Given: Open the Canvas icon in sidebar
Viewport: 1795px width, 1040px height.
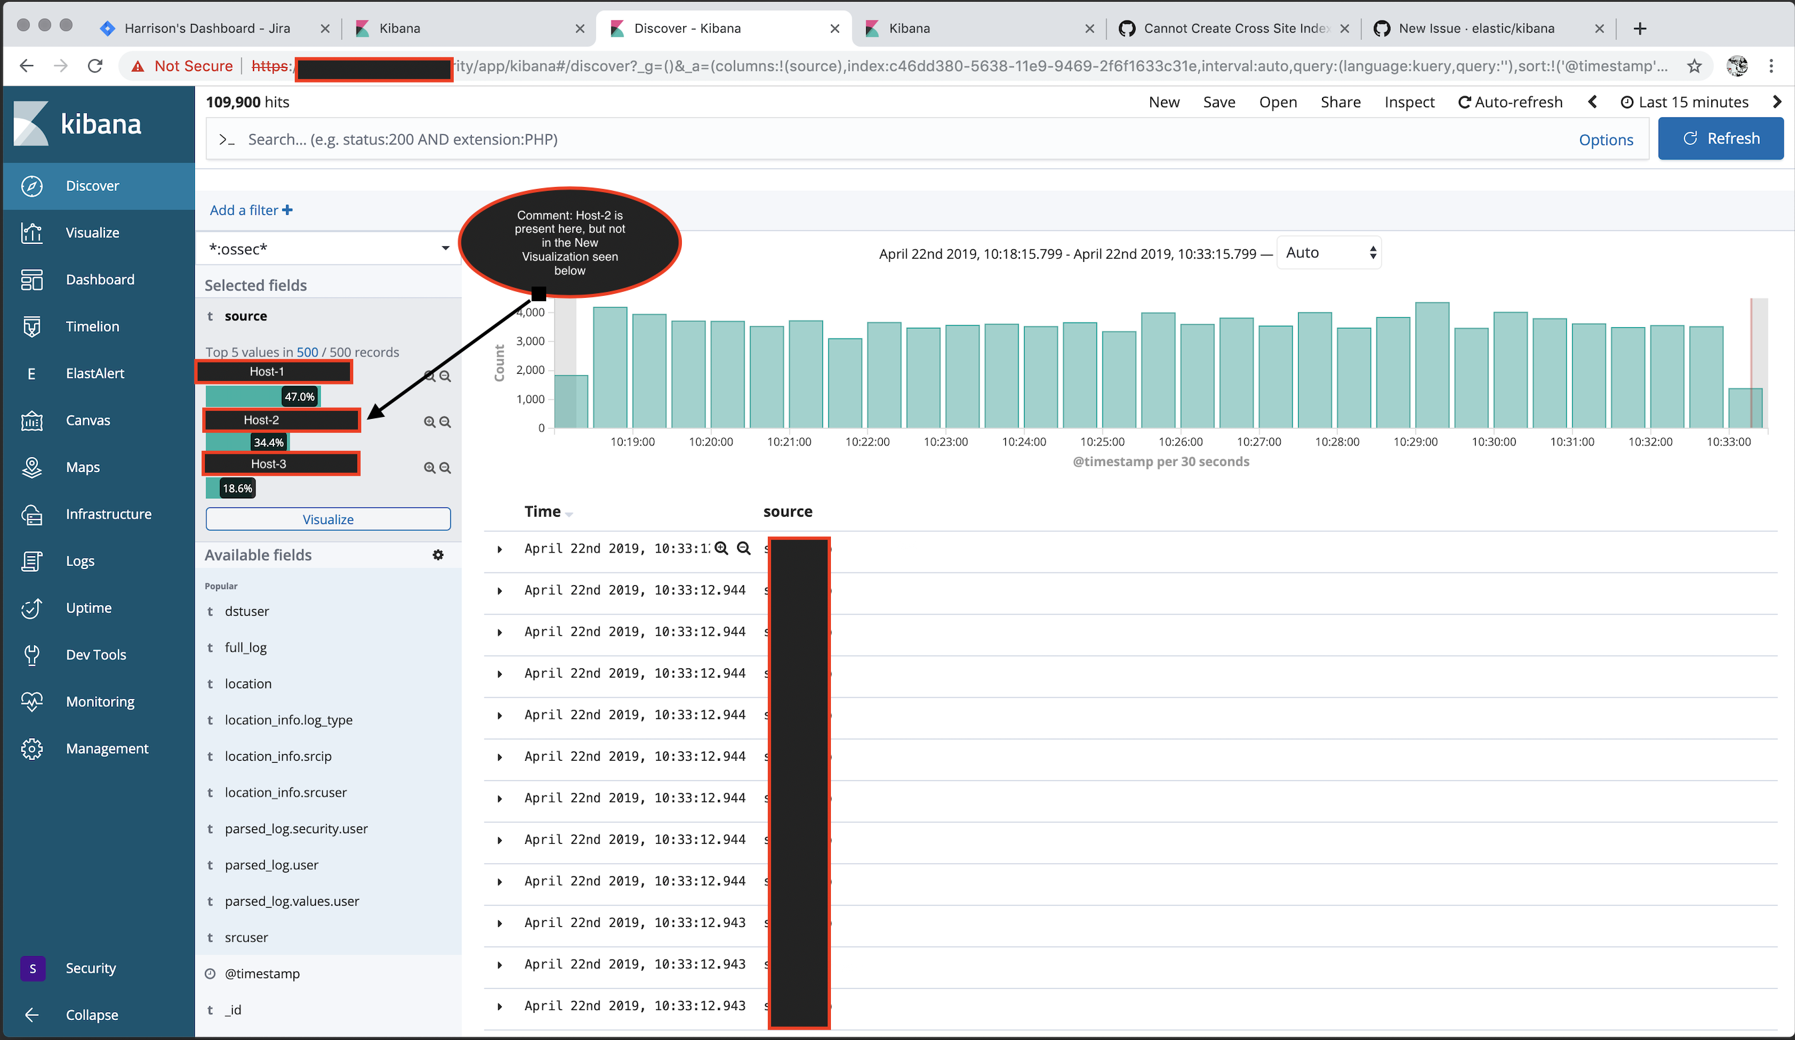Looking at the screenshot, I should [x=31, y=421].
